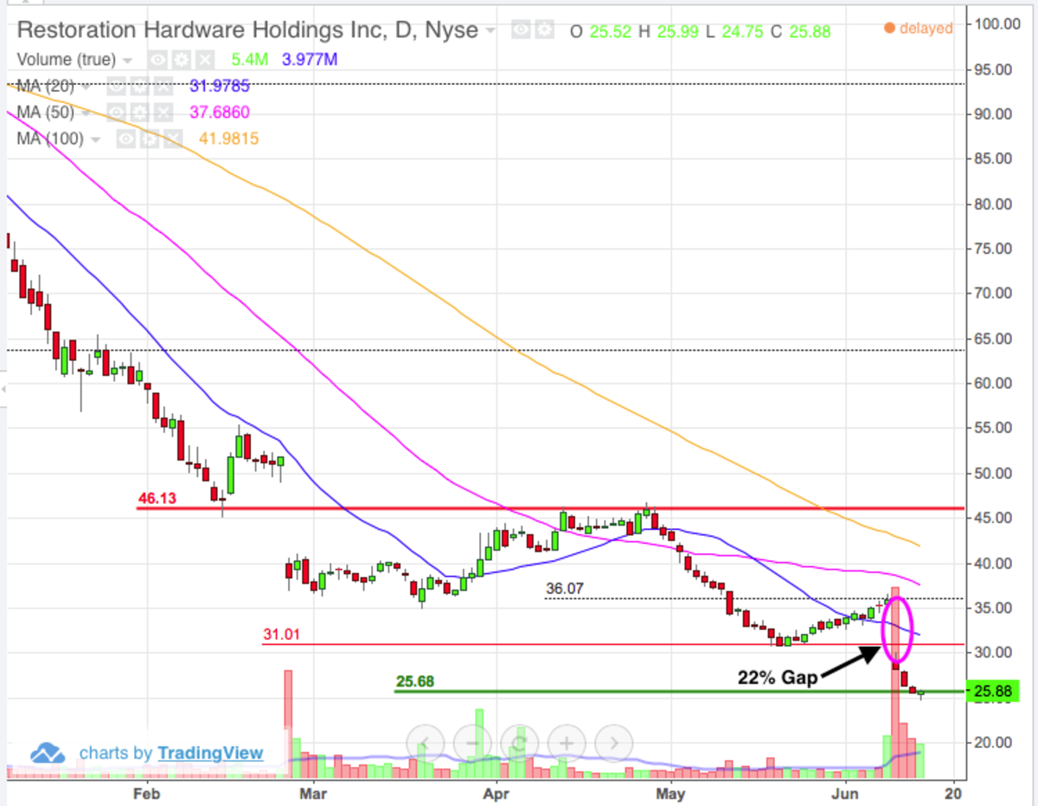Viewport: 1038px width, 806px height.
Task: Zoom out chart with the minus button
Action: pyautogui.click(x=473, y=743)
